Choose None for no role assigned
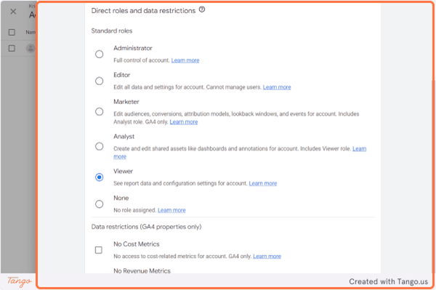The image size is (436, 290). point(100,204)
